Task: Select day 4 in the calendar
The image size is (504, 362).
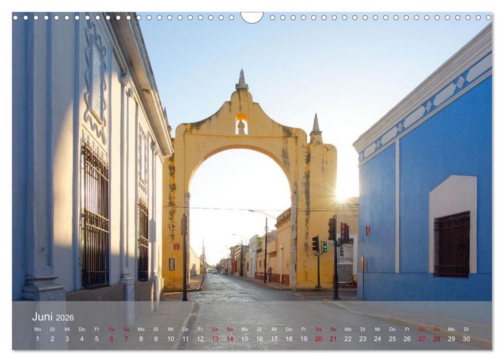Action: pos(82,339)
